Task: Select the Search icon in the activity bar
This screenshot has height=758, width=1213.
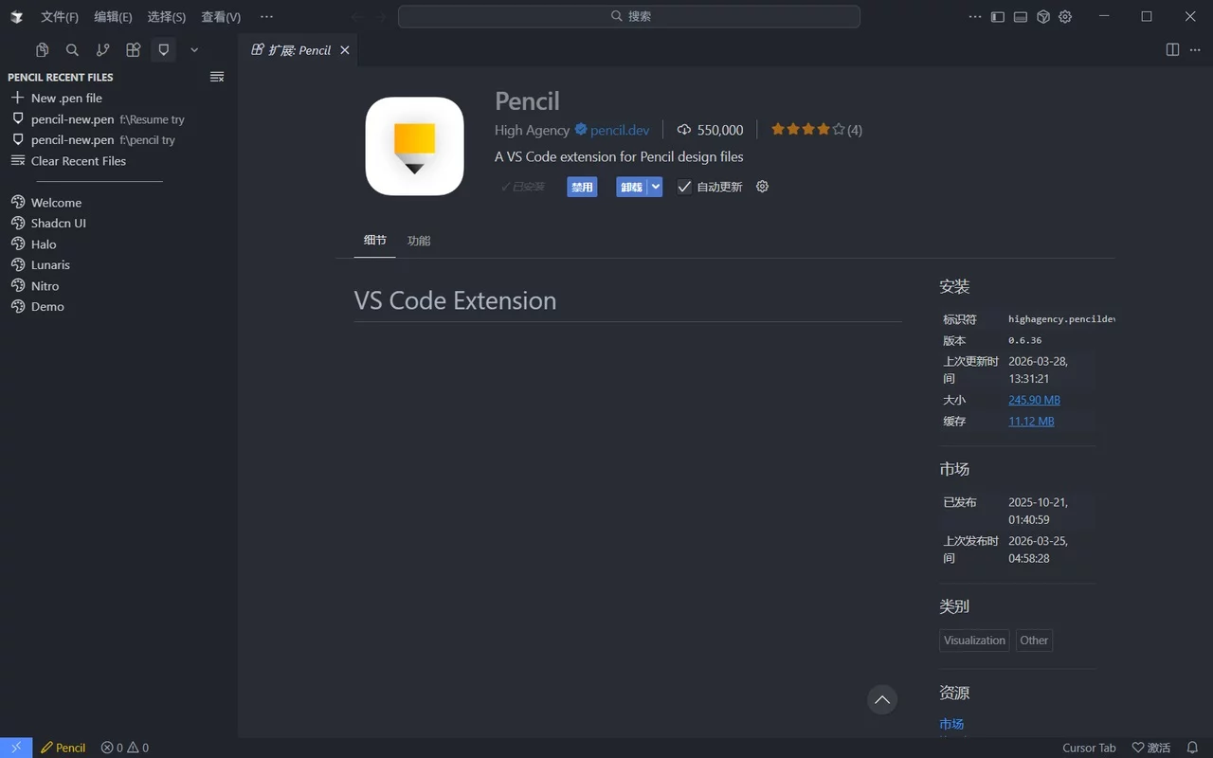Action: click(x=72, y=49)
